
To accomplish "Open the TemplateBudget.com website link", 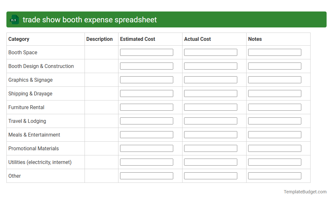I will point(305,192).
